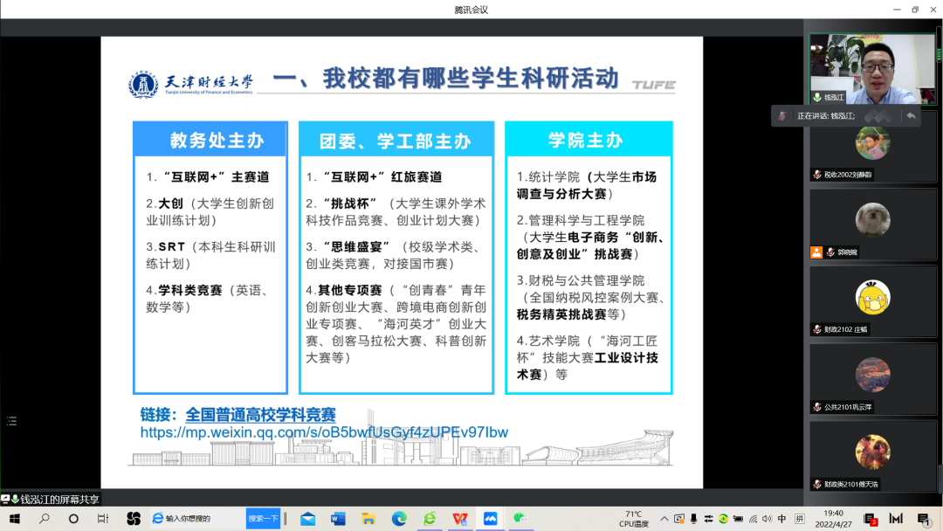Viewport: 943px width, 531px height.
Task: Click the microphone icon in the system tray
Action: tap(692, 519)
